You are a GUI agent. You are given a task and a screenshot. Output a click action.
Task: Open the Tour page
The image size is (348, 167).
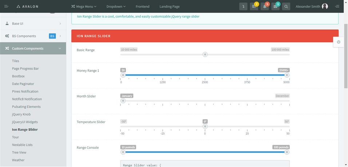click(16, 137)
